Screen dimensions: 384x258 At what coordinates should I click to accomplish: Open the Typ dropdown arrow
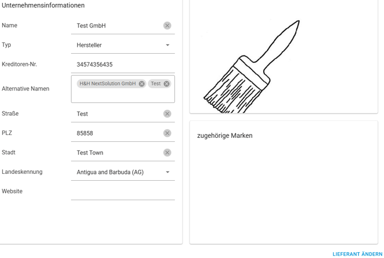[168, 45]
